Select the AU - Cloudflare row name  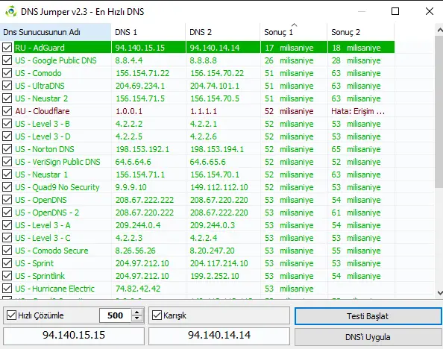point(43,111)
